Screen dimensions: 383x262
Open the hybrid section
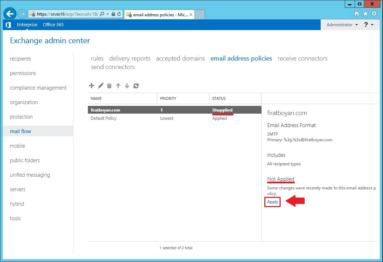pyautogui.click(x=17, y=204)
